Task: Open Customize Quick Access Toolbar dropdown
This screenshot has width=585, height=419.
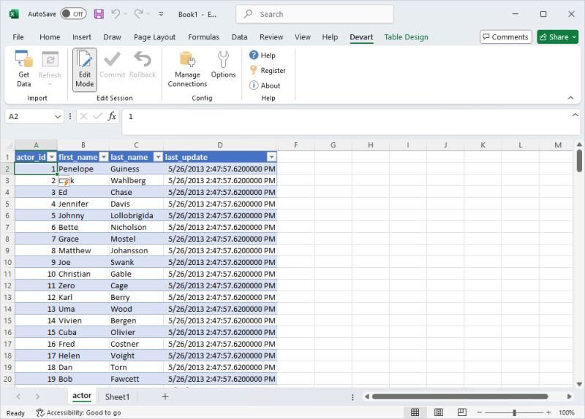Action: pos(161,14)
